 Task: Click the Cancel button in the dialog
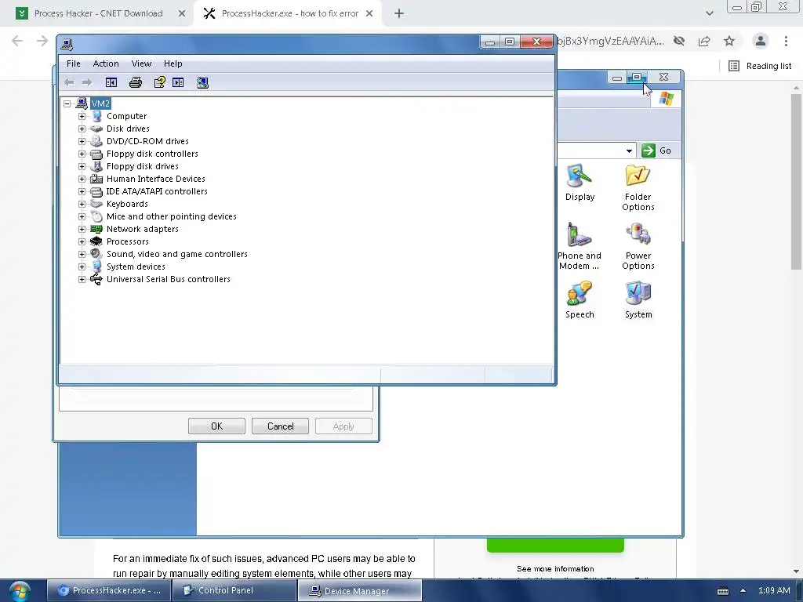pos(280,426)
